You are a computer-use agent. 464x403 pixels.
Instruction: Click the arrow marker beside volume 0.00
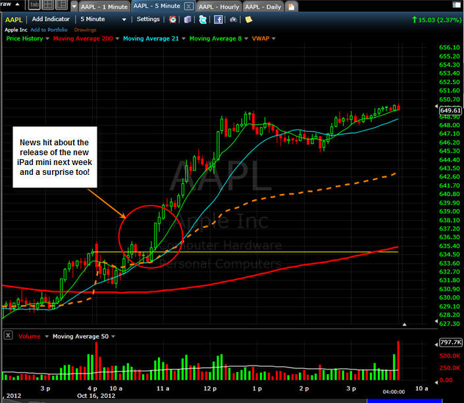pos(436,382)
